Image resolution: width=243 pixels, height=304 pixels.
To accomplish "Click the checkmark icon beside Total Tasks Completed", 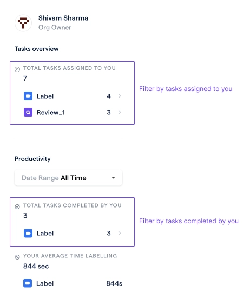I will click(x=17, y=206).
